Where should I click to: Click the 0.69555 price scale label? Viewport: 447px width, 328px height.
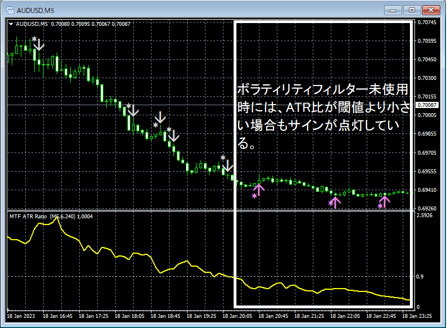coord(427,172)
